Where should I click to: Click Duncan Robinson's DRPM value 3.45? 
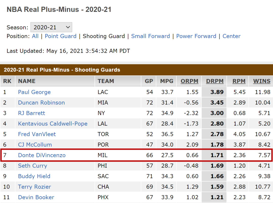[217, 103]
